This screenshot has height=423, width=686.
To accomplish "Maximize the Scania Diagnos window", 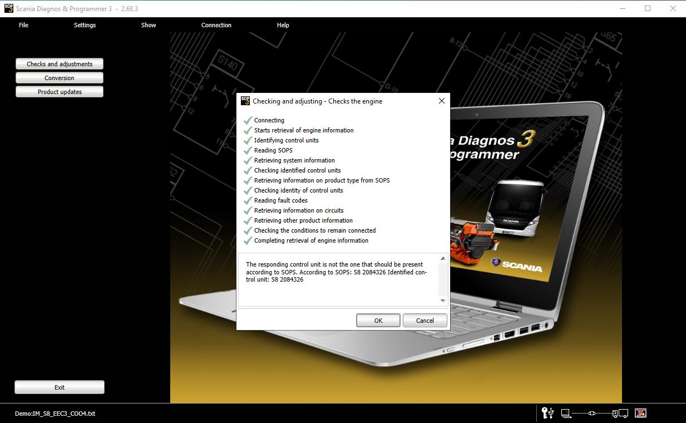I will point(648,8).
